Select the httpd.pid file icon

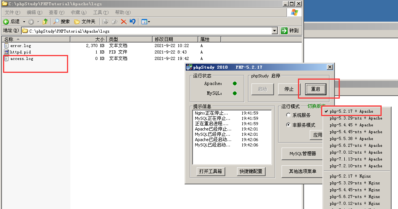(x=6, y=52)
